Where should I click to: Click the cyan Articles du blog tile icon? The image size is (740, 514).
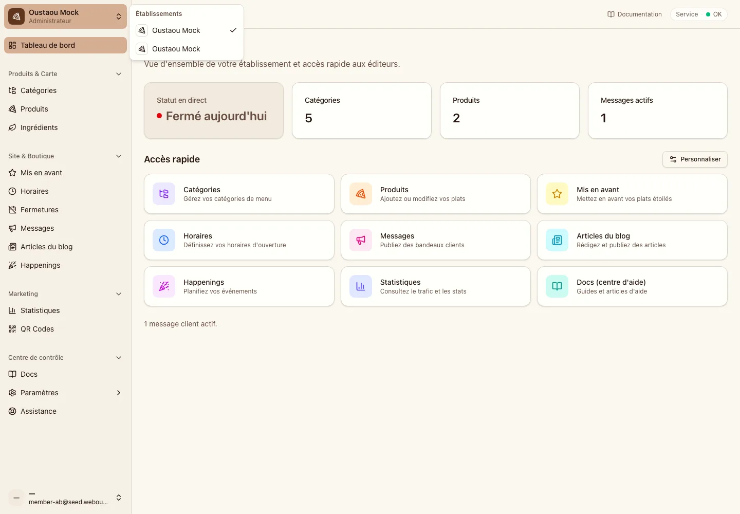tap(557, 240)
